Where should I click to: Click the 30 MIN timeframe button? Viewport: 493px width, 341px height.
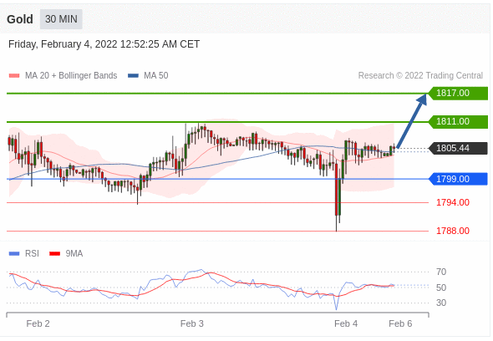pyautogui.click(x=61, y=19)
